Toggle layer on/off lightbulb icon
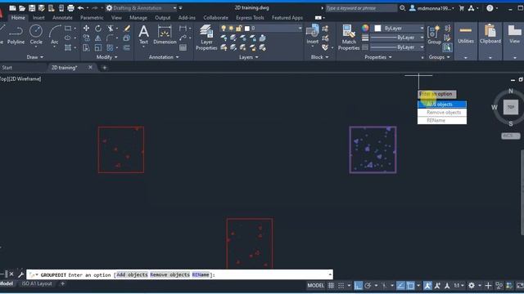This screenshot has height=294, width=524. [x=224, y=29]
